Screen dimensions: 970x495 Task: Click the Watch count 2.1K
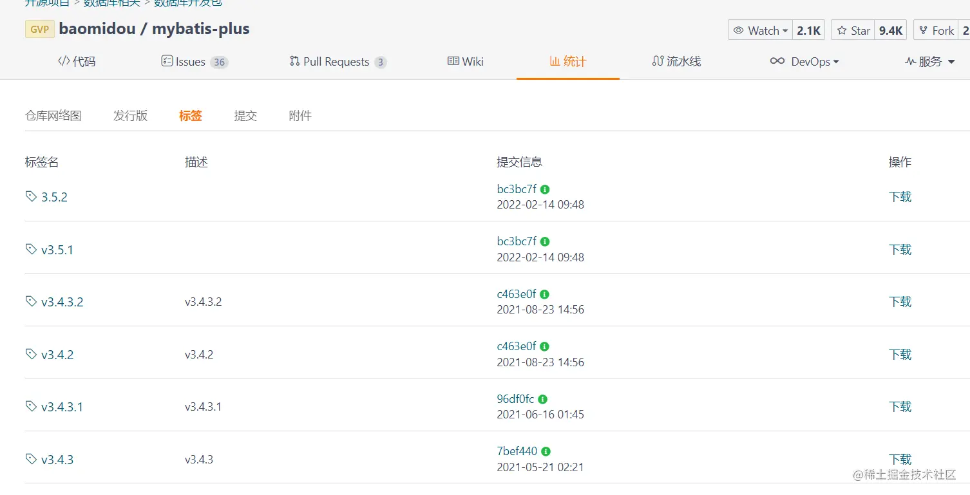click(x=809, y=30)
